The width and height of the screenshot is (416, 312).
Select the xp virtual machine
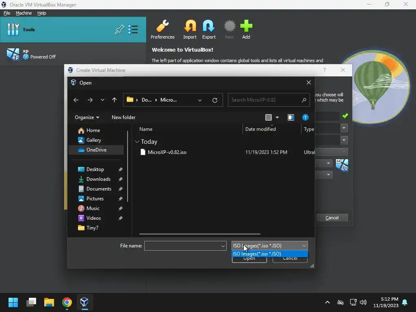(73, 54)
